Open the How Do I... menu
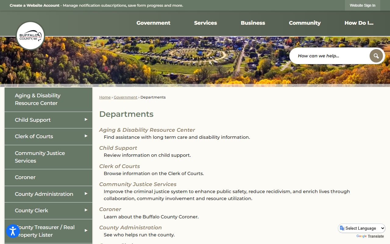This screenshot has width=390, height=244. click(359, 23)
